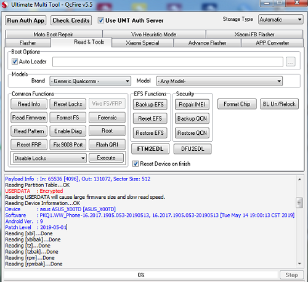Click the Patch Level log line
Viewport: 308px width, 282px height.
click(36, 227)
